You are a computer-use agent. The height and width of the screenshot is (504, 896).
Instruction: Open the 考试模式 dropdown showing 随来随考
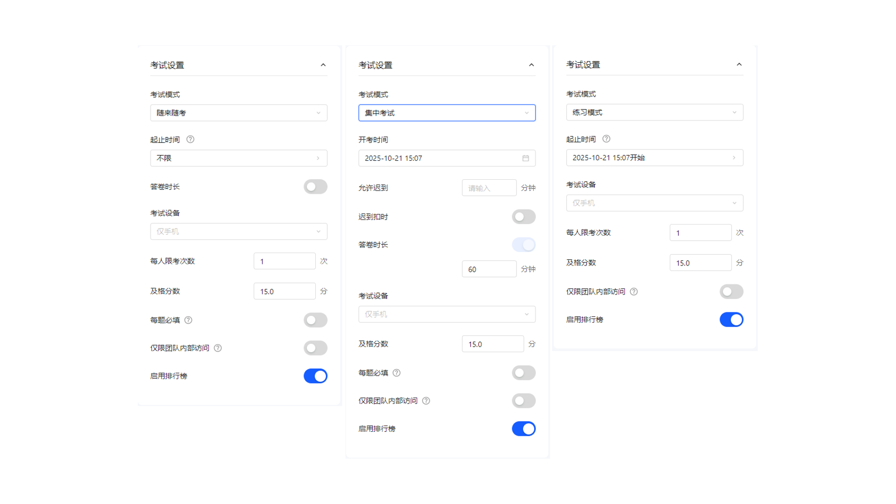(238, 113)
